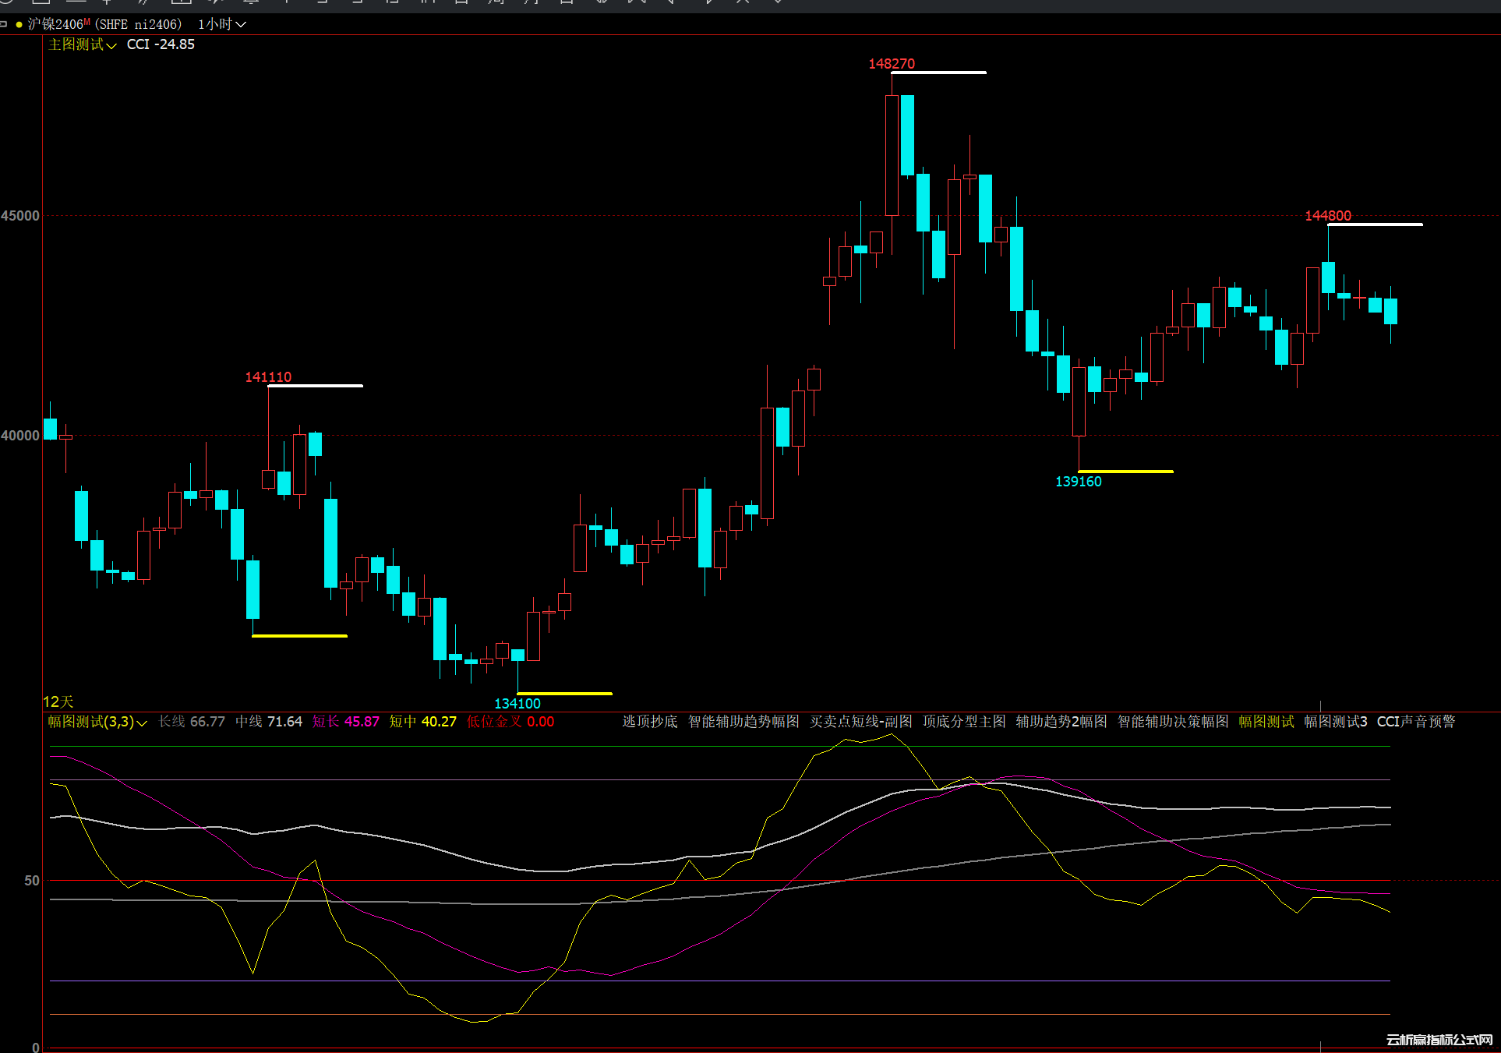The height and width of the screenshot is (1053, 1501).
Task: Select the 辅助趋势2幅图 tab
Action: pos(1061,722)
